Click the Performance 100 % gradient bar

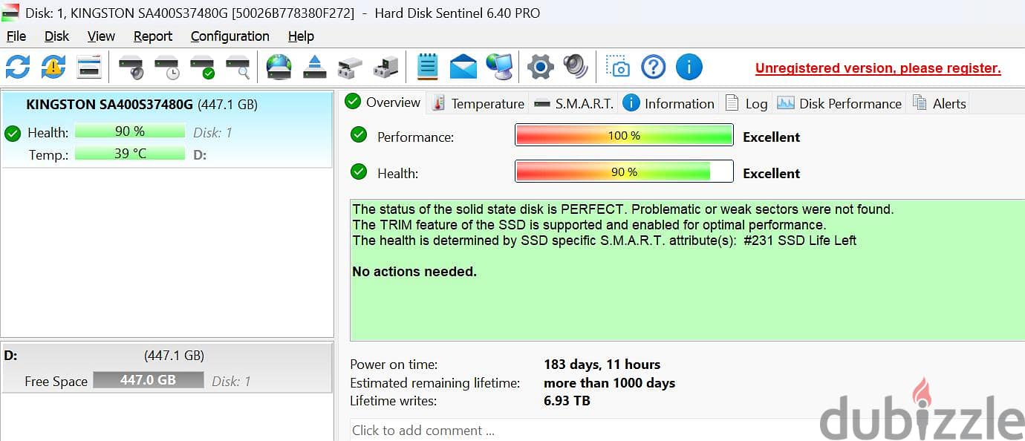click(x=624, y=136)
